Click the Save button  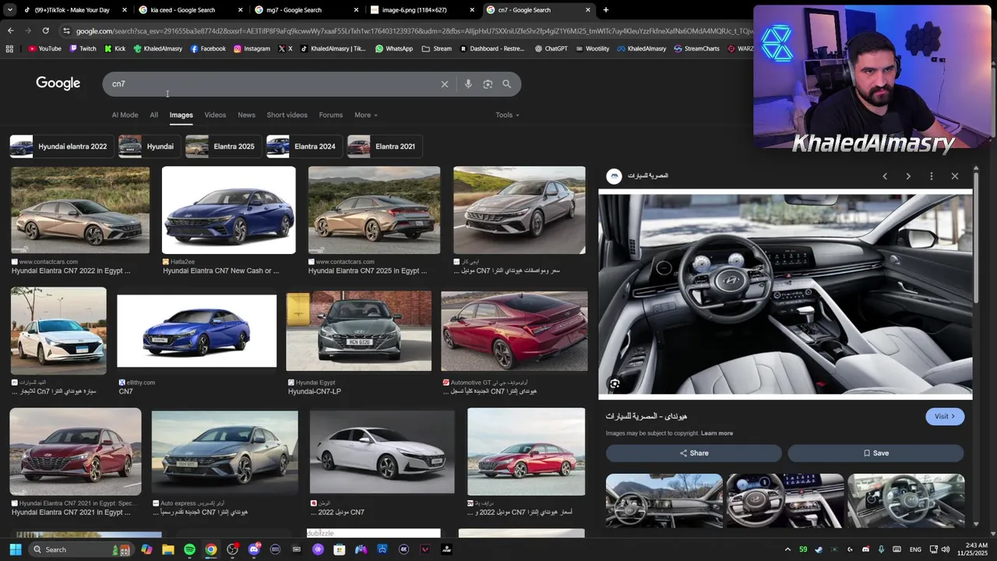[x=875, y=453]
